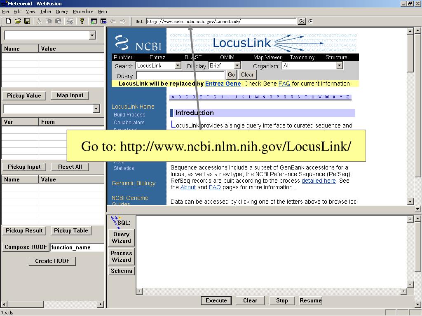
Task: Click Clear button next to Execute
Action: (250, 300)
